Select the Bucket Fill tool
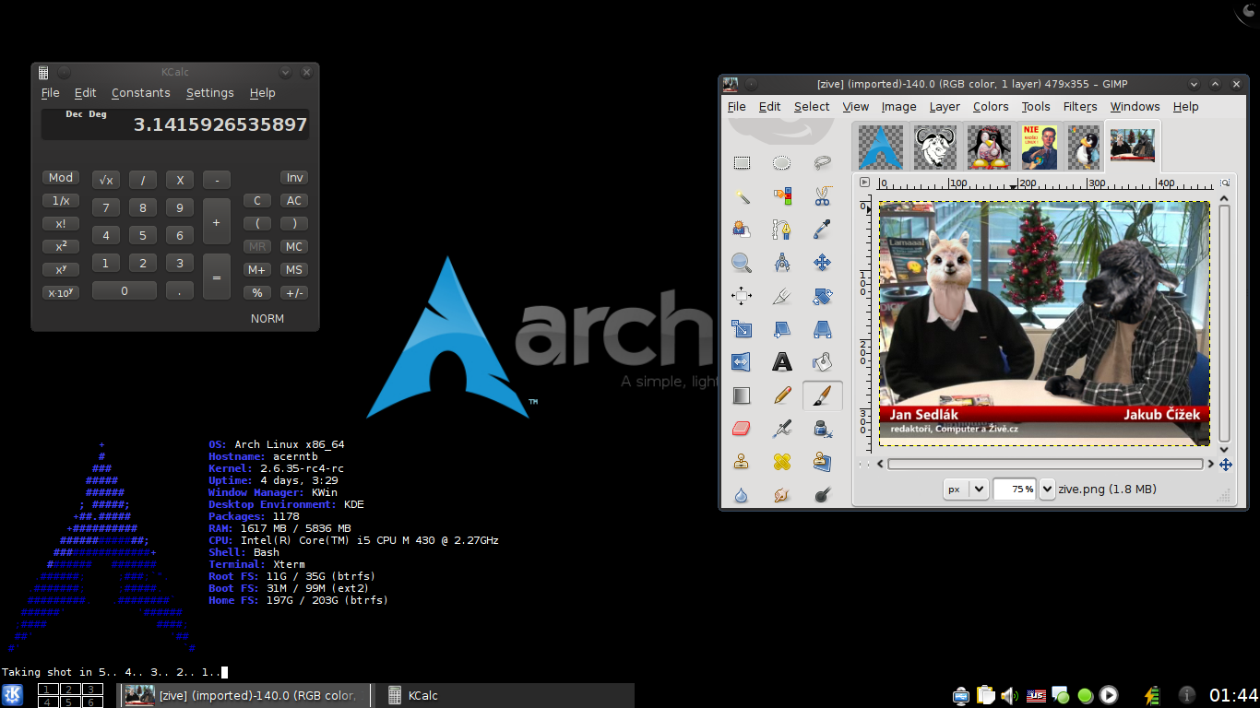The image size is (1260, 708). pos(823,362)
